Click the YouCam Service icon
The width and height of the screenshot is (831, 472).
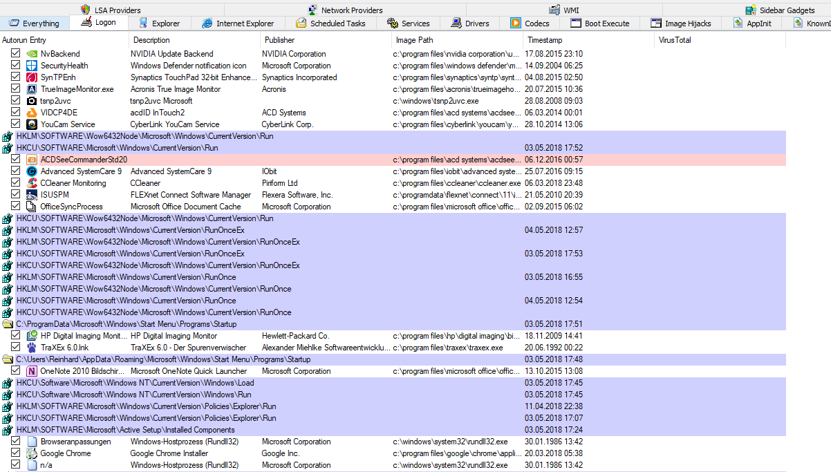pos(32,124)
